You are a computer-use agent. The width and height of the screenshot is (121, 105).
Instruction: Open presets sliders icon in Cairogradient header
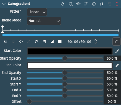[x=86, y=4]
